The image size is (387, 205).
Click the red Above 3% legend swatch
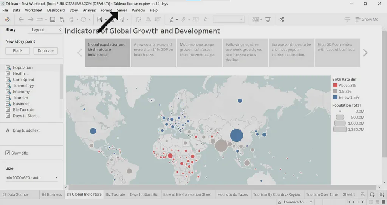pos(335,86)
